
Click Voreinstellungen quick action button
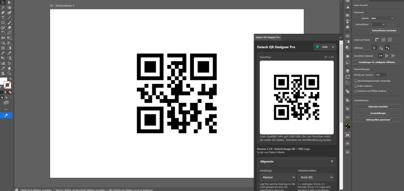[378, 113]
